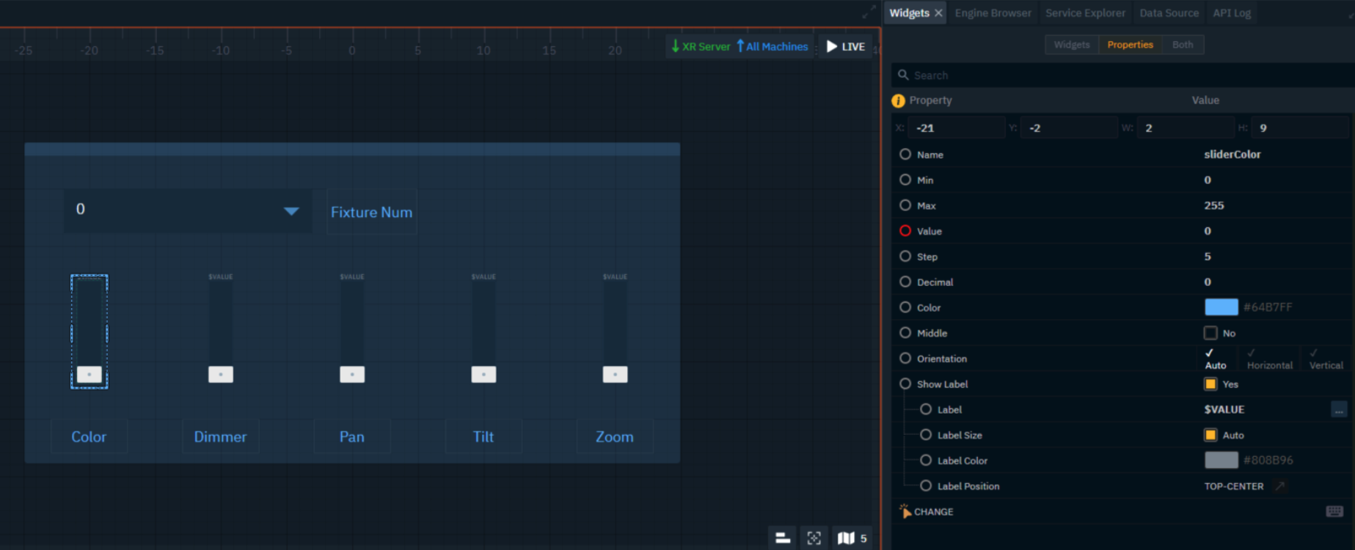Screen dimensions: 1355x550
Task: Click the keyboard icon beside CHANGE
Action: pyautogui.click(x=1334, y=511)
